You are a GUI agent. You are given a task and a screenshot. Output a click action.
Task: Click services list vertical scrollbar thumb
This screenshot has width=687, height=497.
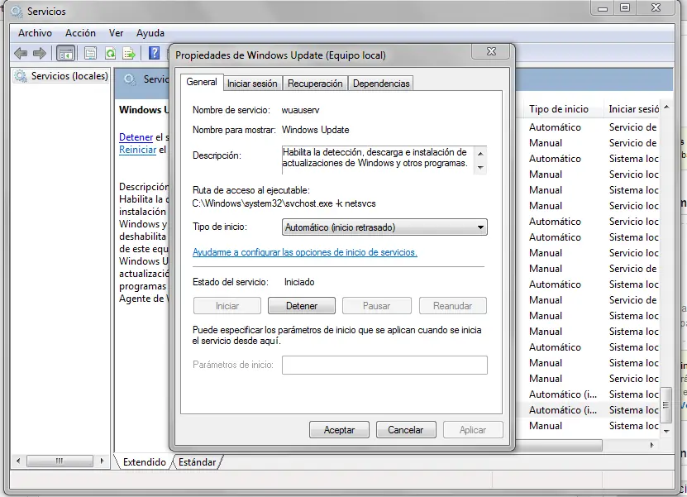(666, 404)
